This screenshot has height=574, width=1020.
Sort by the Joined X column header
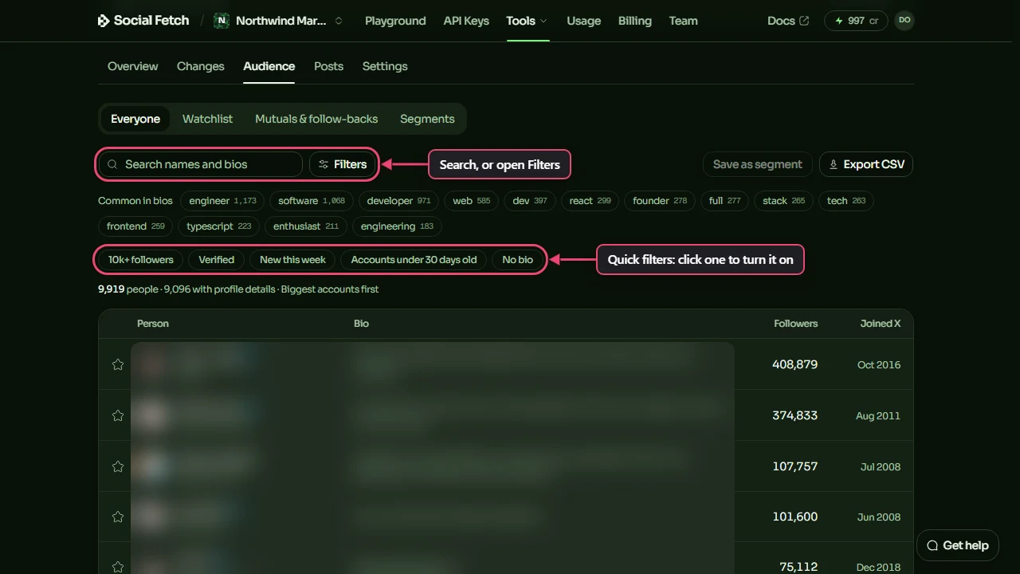pos(881,324)
